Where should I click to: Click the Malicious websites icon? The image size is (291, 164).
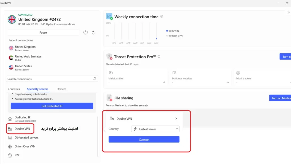(x=174, y=73)
